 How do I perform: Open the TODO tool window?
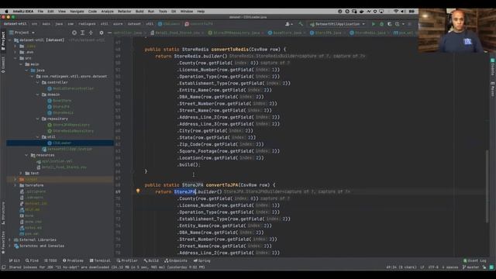pyautogui.click(x=50, y=260)
